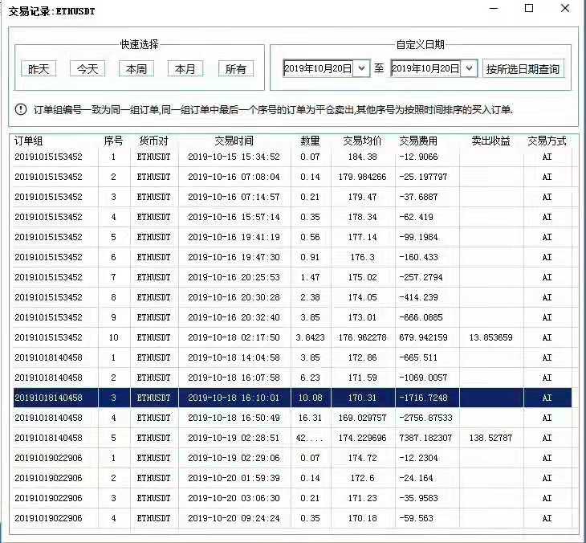The width and height of the screenshot is (586, 543).
Task: Click price cell 179.47
Action: click(x=362, y=197)
